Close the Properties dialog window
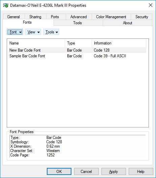 click(x=151, y=5)
